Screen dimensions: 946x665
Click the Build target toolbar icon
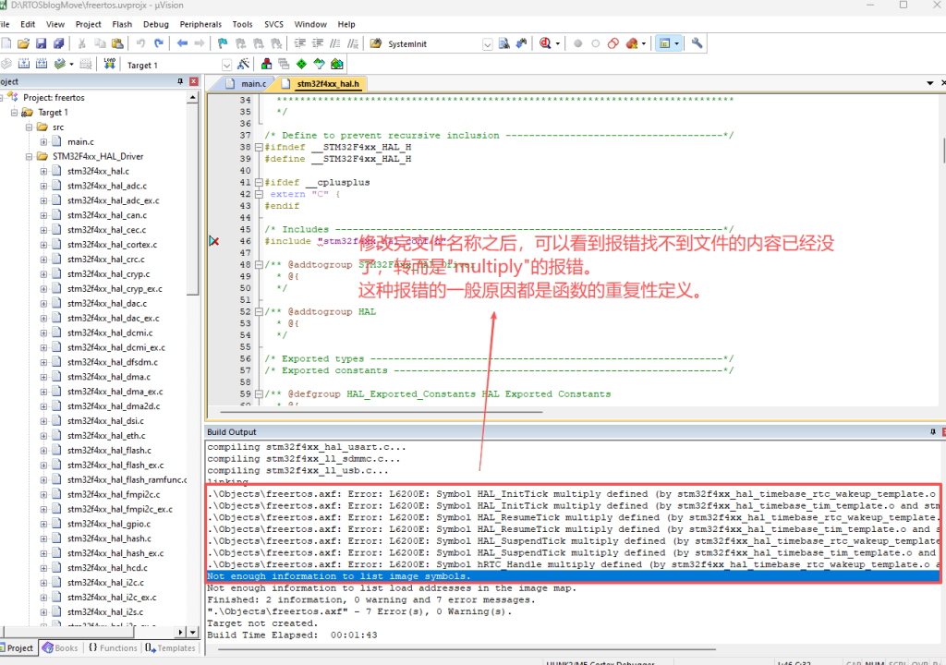[x=25, y=65]
